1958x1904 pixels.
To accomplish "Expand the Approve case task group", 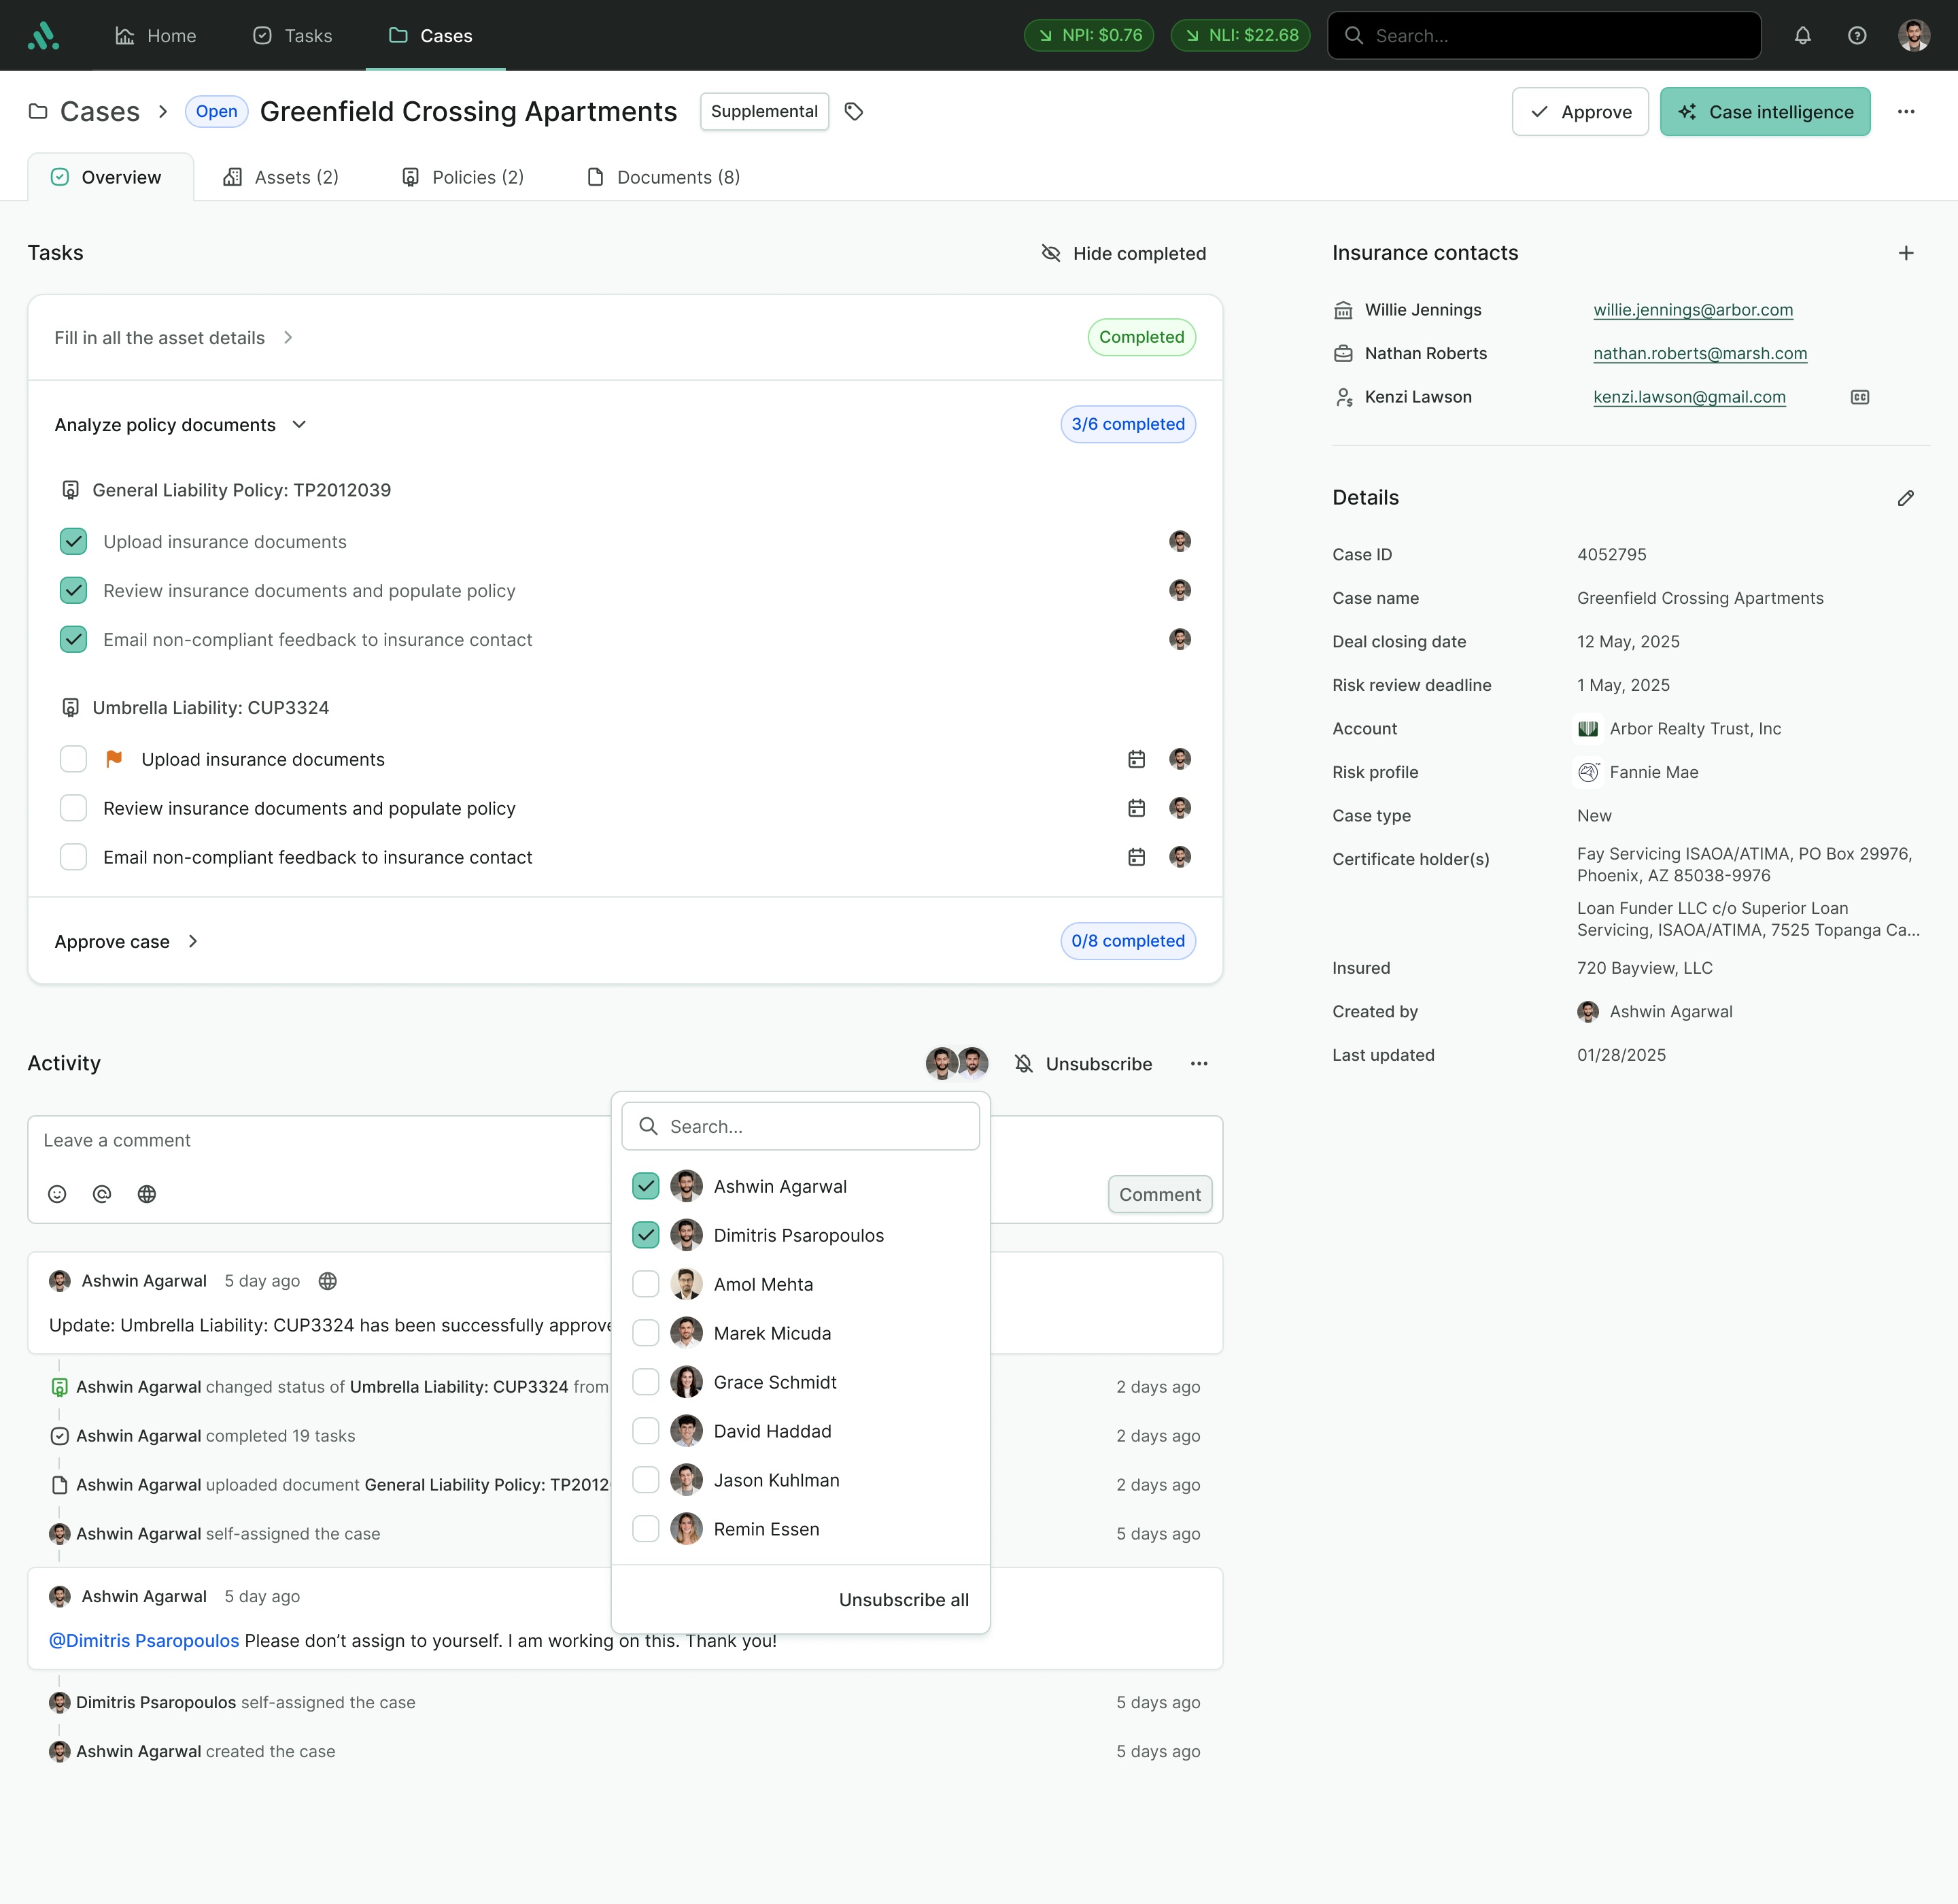I will point(193,942).
